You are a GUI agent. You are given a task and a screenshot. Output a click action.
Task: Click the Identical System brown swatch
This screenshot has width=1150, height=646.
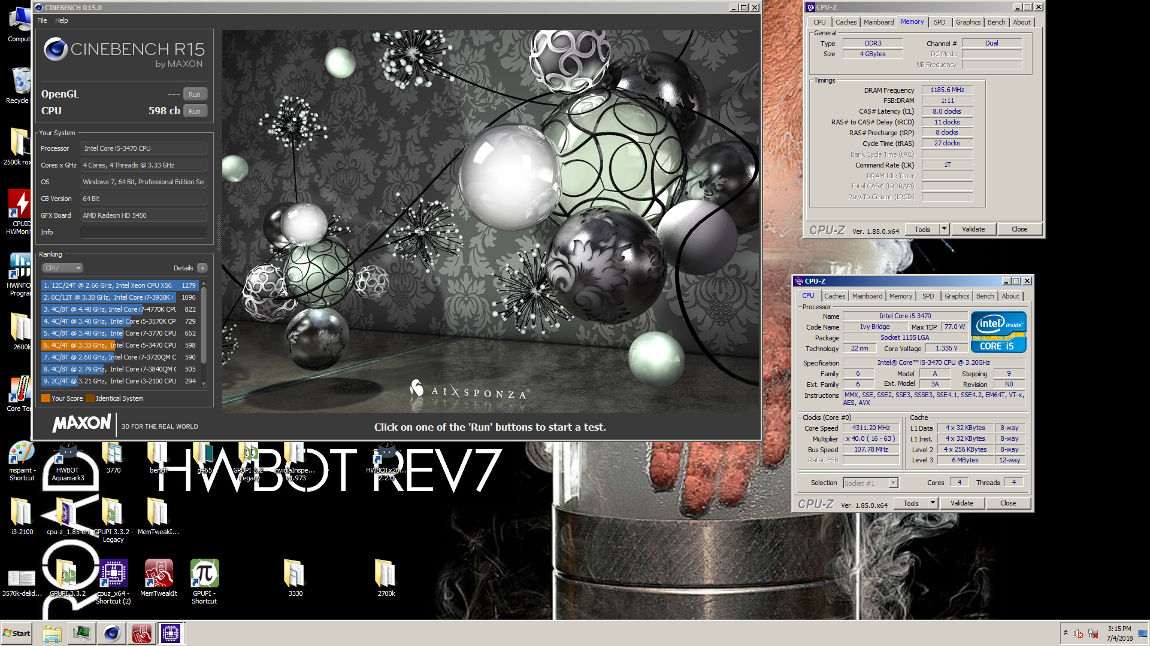pyautogui.click(x=90, y=398)
